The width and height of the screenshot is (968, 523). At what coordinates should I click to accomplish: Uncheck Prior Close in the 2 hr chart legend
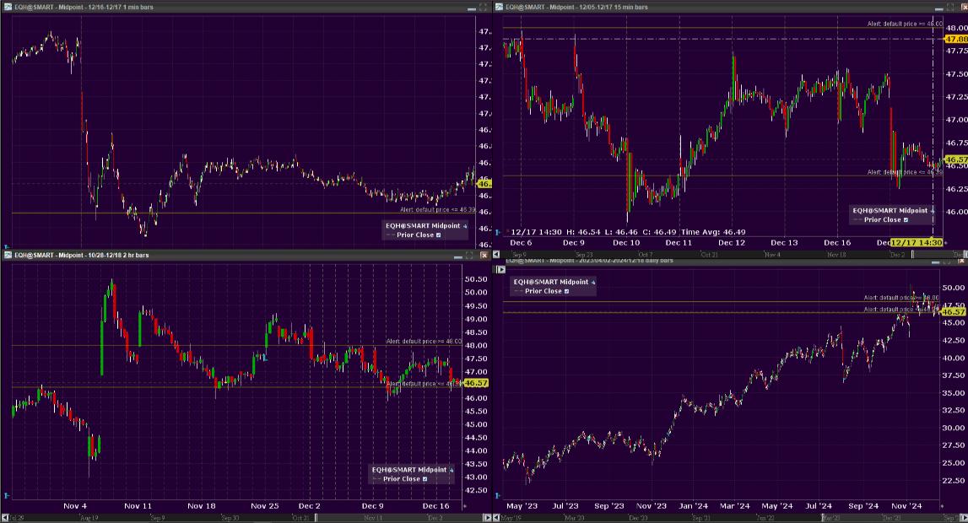[x=425, y=479]
